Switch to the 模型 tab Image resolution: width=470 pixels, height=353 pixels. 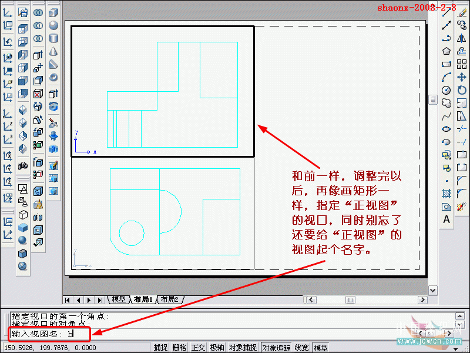(119, 299)
